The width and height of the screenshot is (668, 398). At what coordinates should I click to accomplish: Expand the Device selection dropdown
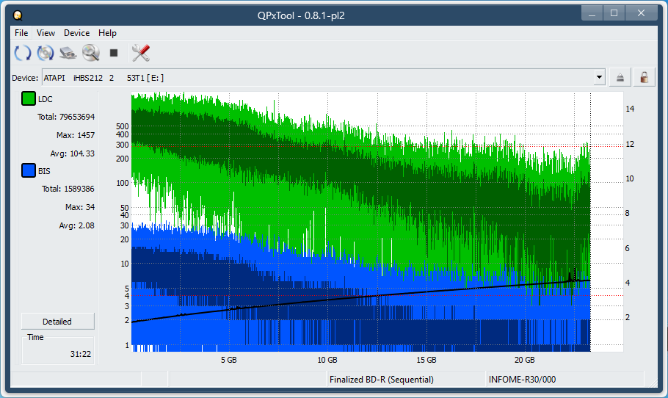(x=600, y=78)
